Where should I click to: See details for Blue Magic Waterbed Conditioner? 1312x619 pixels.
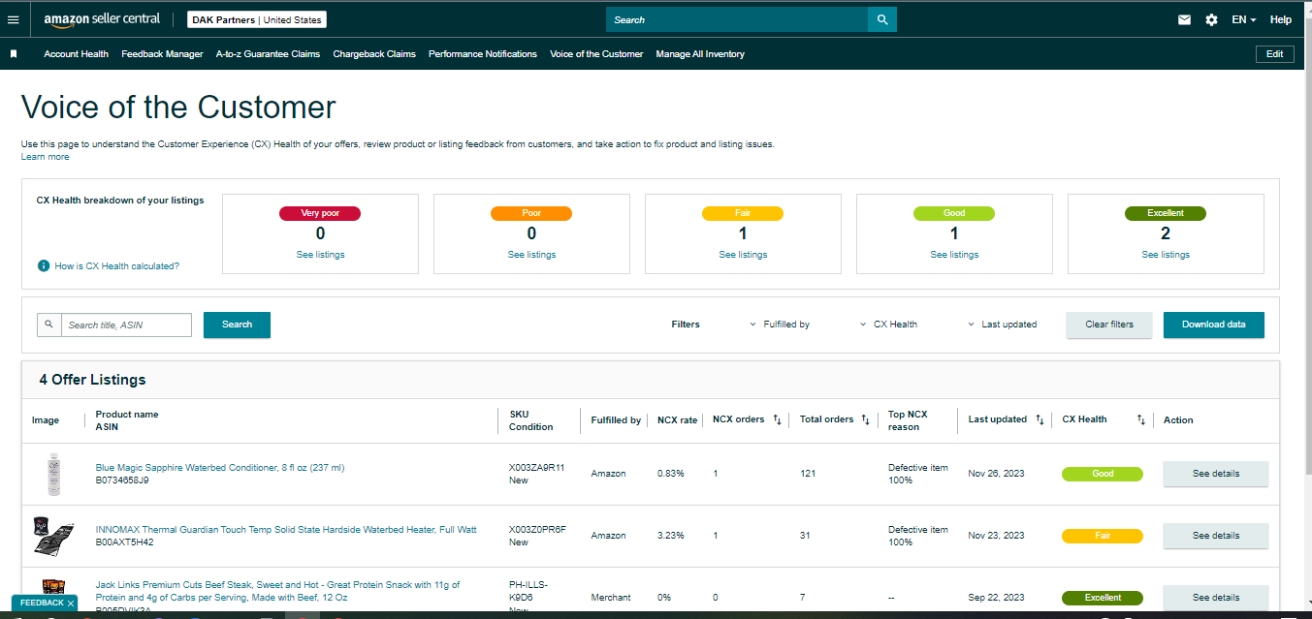pos(1215,474)
